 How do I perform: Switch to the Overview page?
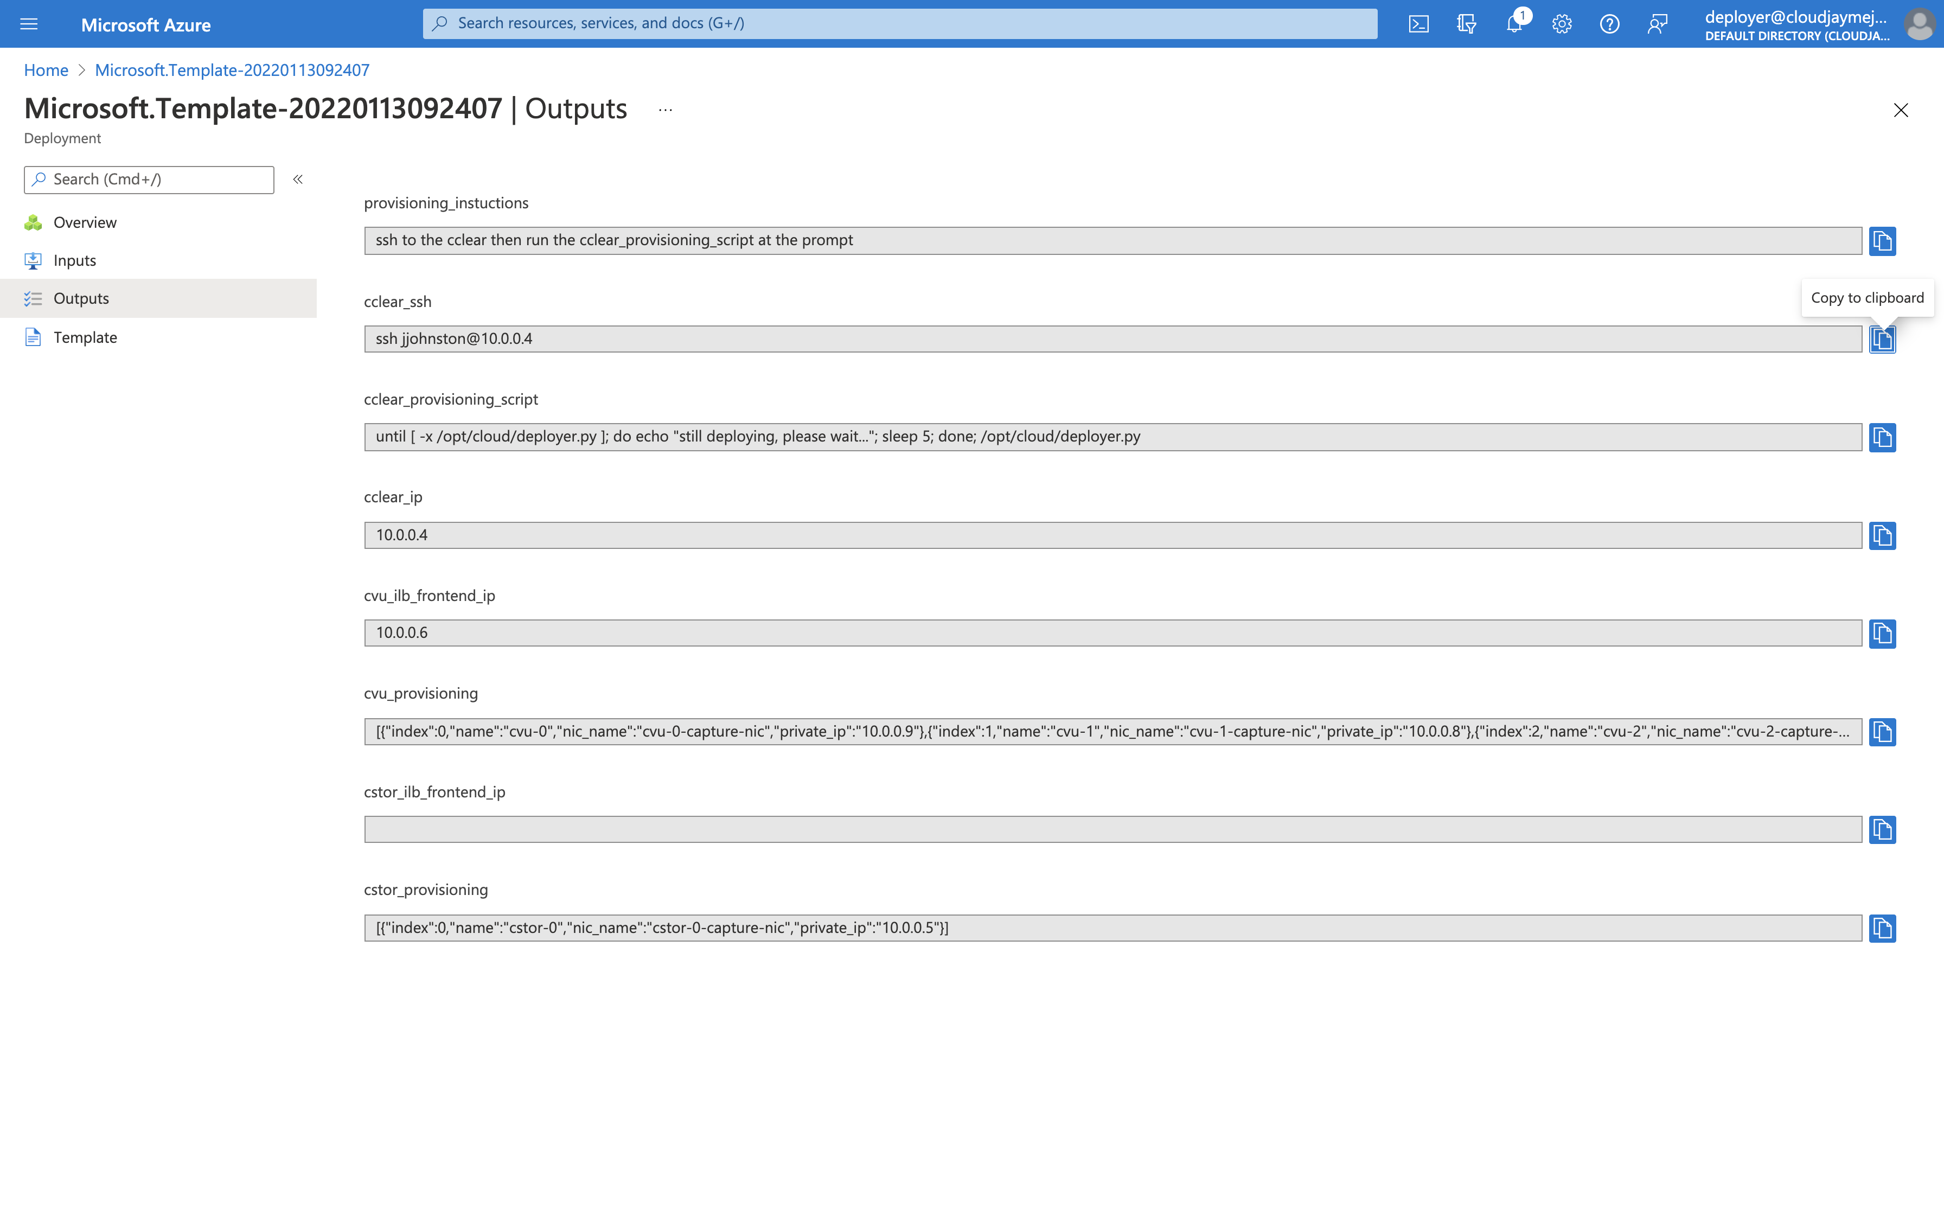[85, 222]
